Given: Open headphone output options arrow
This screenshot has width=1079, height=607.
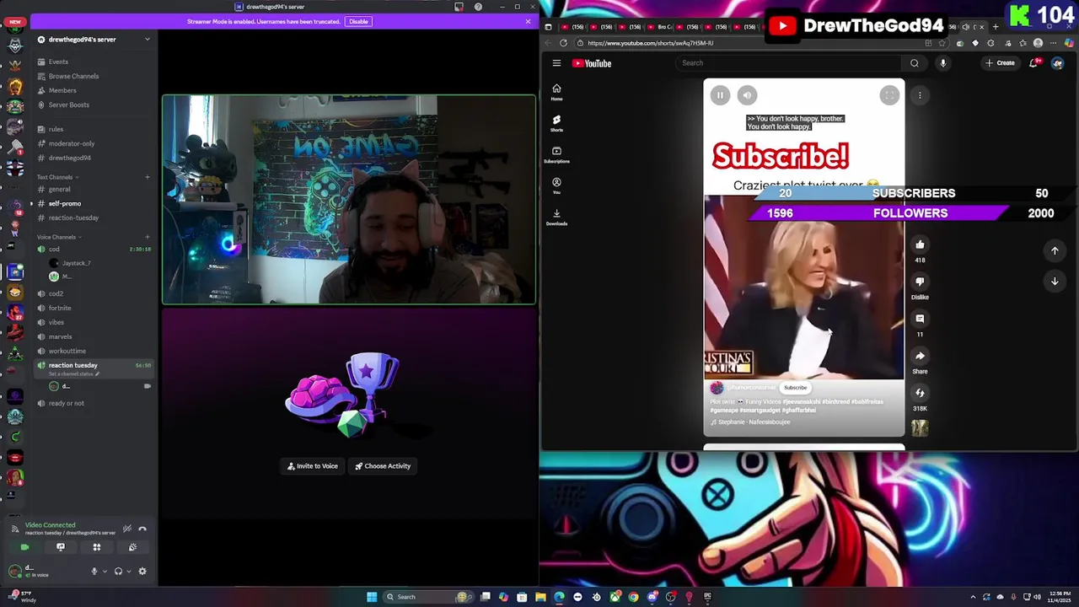Looking at the screenshot, I should point(128,572).
